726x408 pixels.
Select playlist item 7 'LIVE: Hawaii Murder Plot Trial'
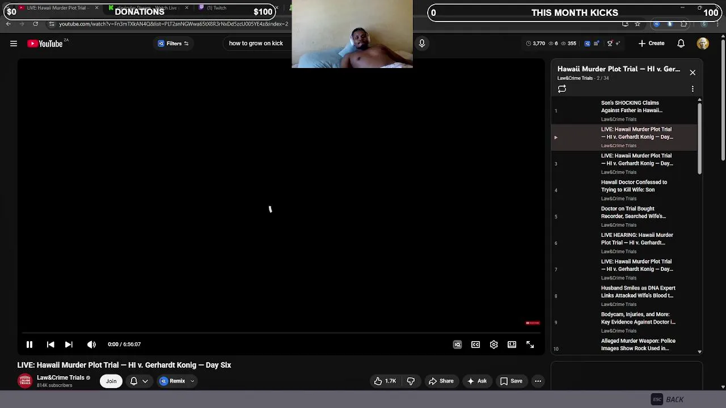click(624, 269)
